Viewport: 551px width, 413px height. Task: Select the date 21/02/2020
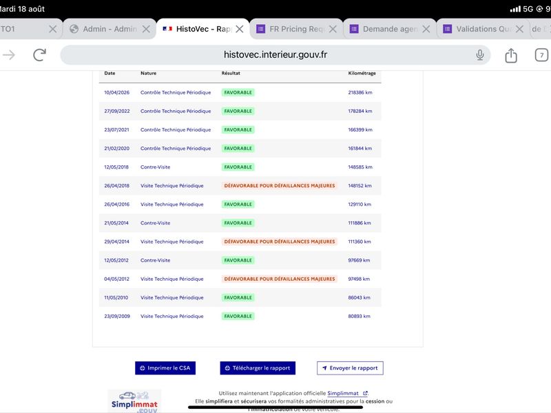[116, 148]
